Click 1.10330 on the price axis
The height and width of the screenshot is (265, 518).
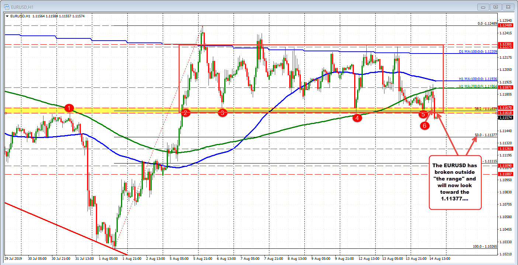pyautogui.click(x=506, y=241)
